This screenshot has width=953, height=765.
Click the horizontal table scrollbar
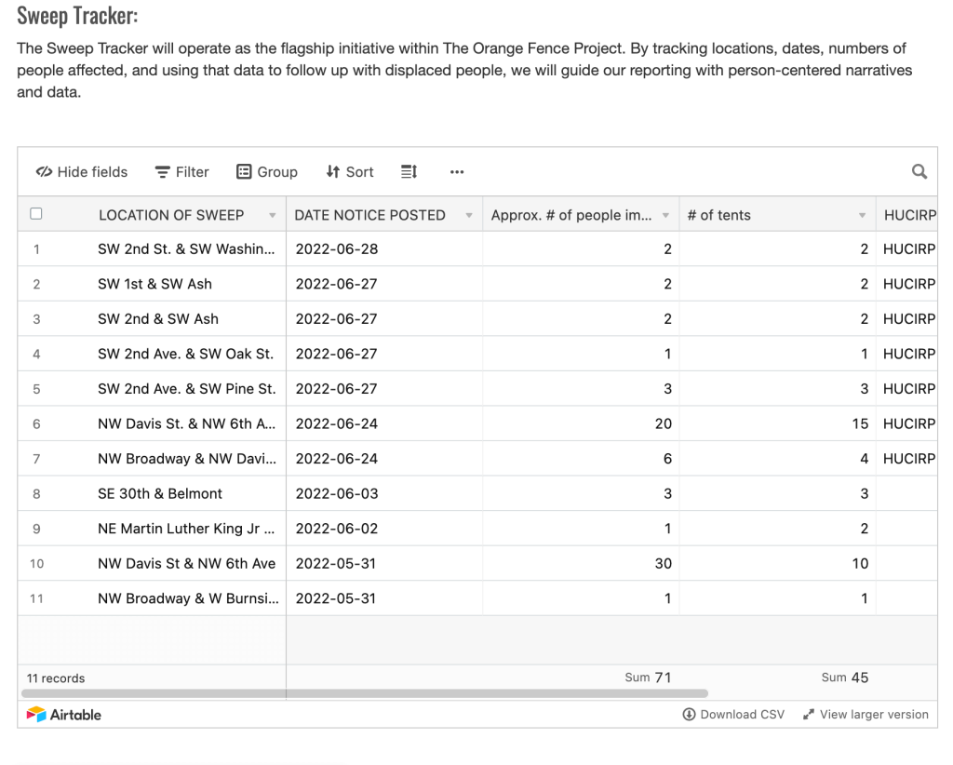tap(365, 693)
